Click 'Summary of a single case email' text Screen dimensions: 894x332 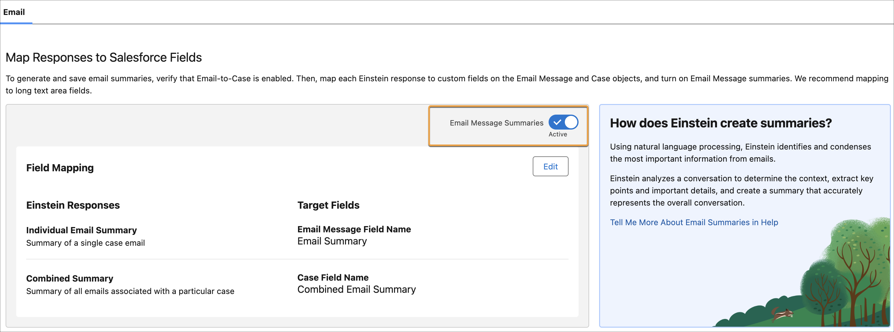85,243
